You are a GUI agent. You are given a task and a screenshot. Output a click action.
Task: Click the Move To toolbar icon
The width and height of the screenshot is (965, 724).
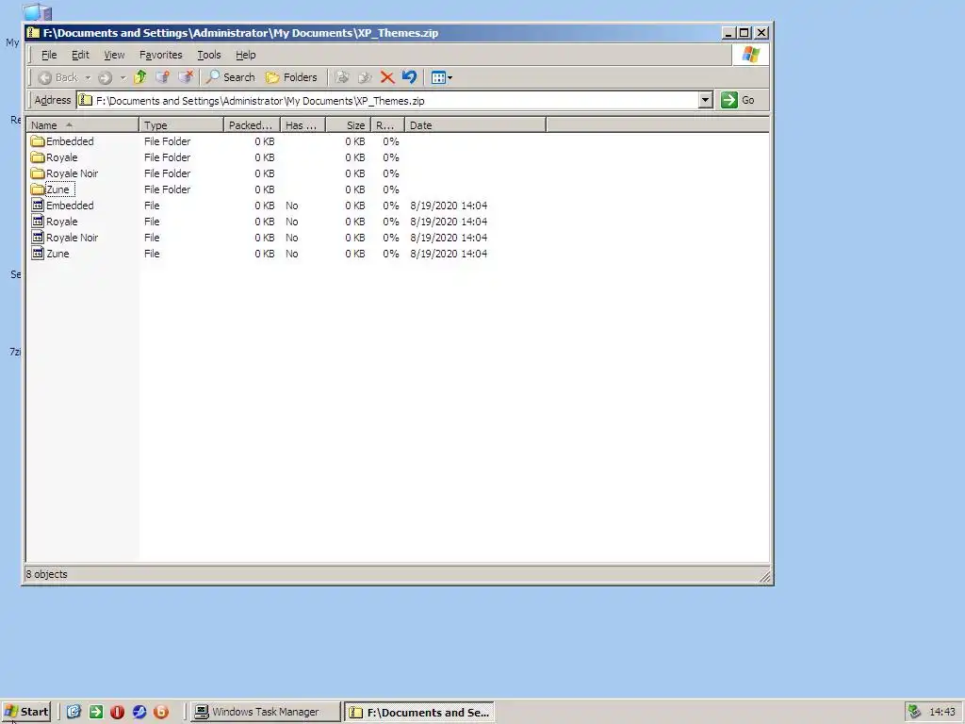342,77
